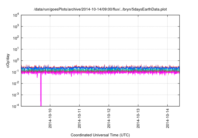The width and height of the screenshot is (198, 138).
Task: Click the Coordinated Universal Time (UTC) axis label
Action: click(100, 135)
